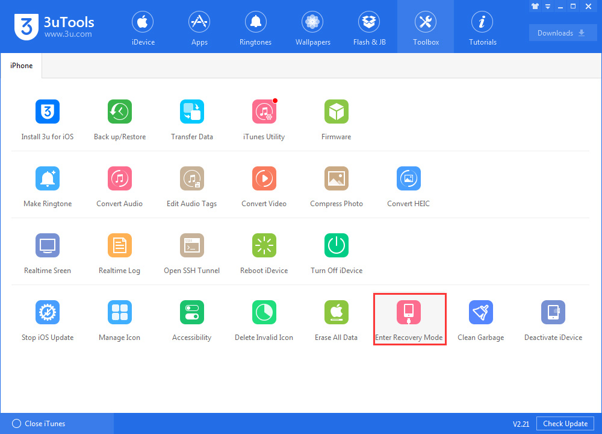Select the Erase All Data tool

[337, 319]
